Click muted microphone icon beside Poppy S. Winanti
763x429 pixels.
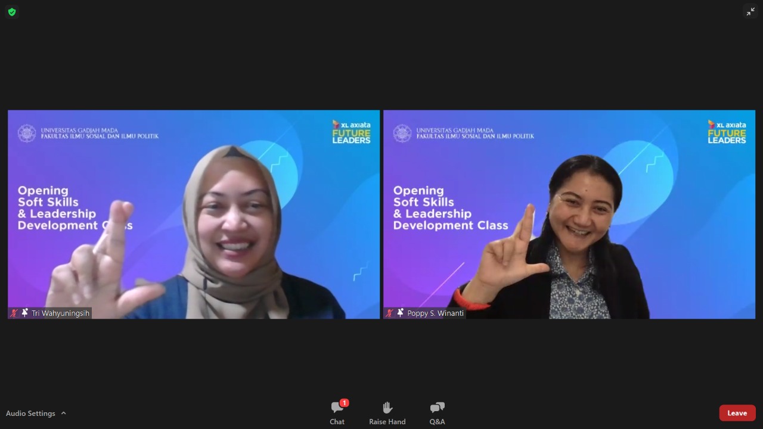tap(390, 313)
